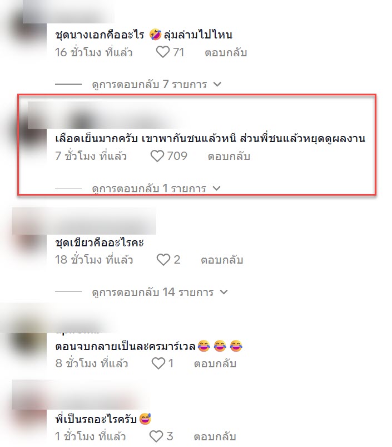This screenshot has height=447, width=392.
Task: Reply to the ตอนจบกลายเป็นละครมาร์เวล comment
Action: 215,363
